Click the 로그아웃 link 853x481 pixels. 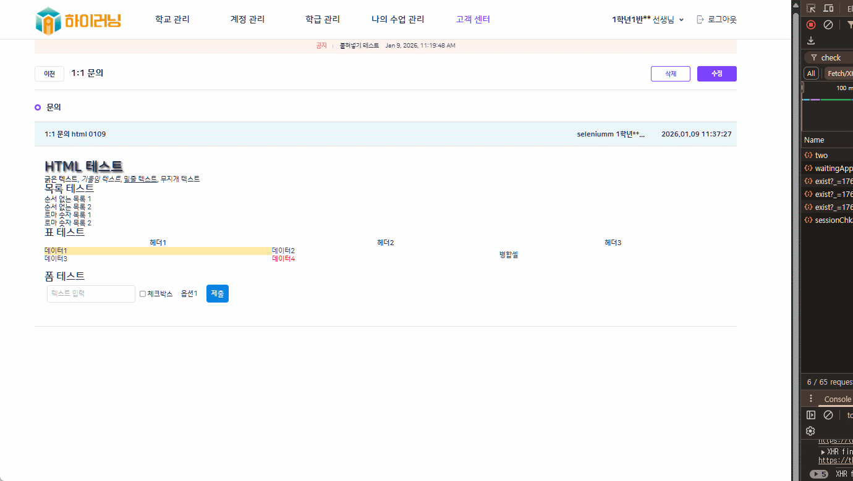tap(716, 20)
